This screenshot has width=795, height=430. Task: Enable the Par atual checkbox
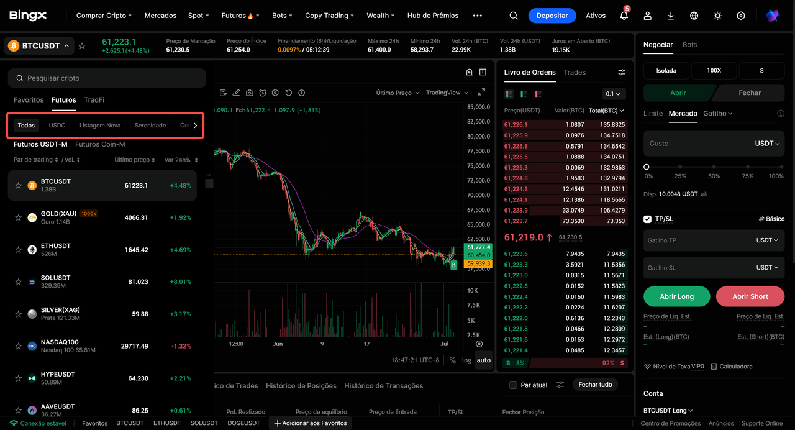[x=512, y=385]
